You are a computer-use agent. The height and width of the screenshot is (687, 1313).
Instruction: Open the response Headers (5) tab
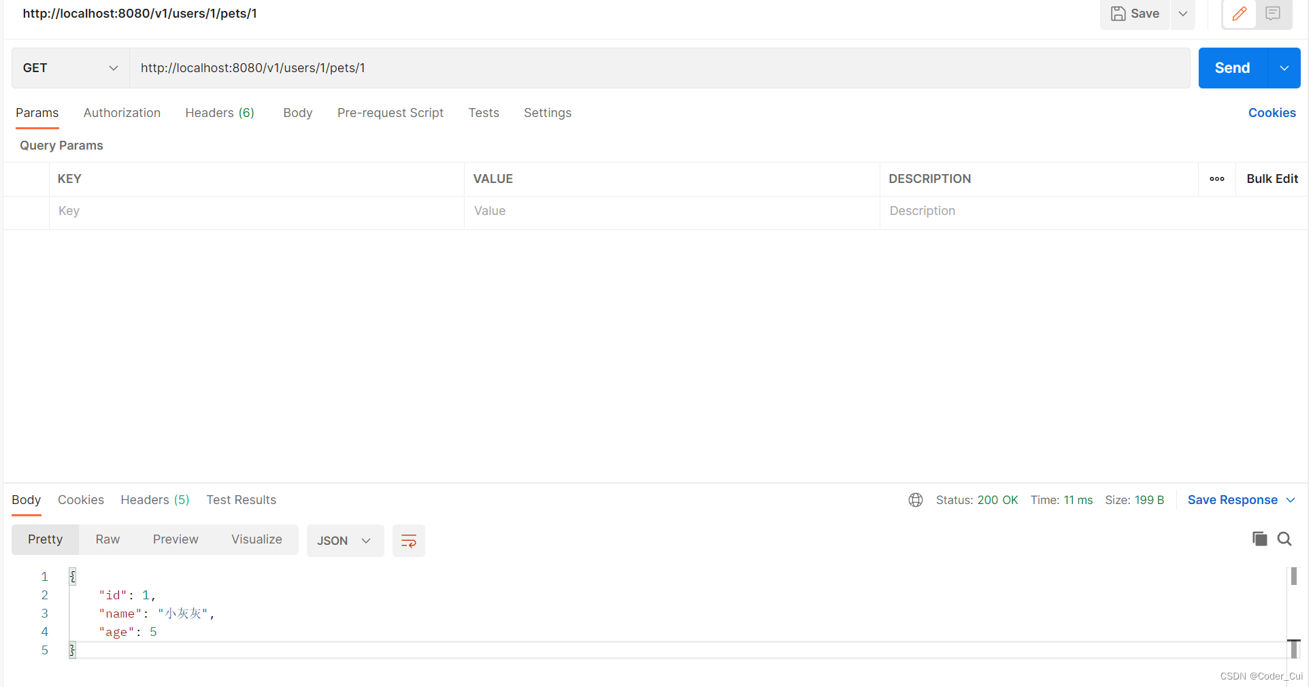[155, 500]
